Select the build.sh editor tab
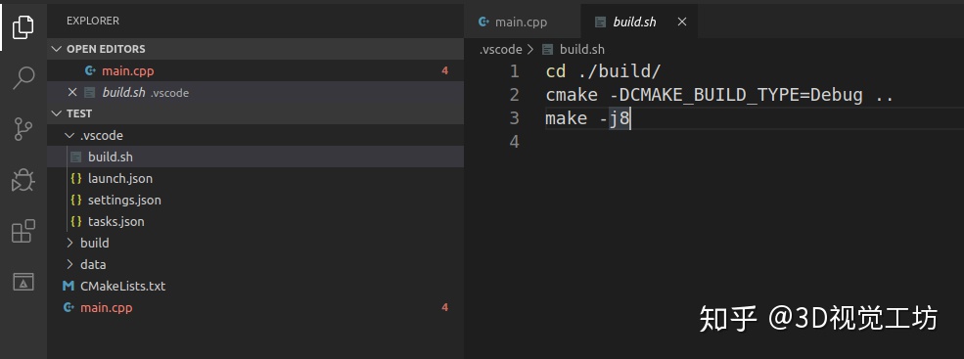The height and width of the screenshot is (359, 964). 639,22
